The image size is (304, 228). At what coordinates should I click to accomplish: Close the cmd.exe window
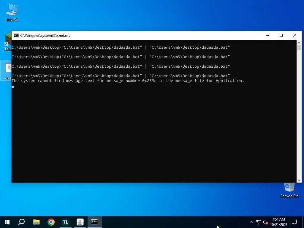295,36
